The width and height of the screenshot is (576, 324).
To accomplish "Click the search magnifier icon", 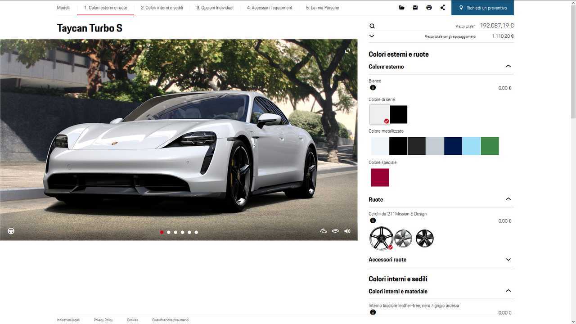I will coord(372,26).
